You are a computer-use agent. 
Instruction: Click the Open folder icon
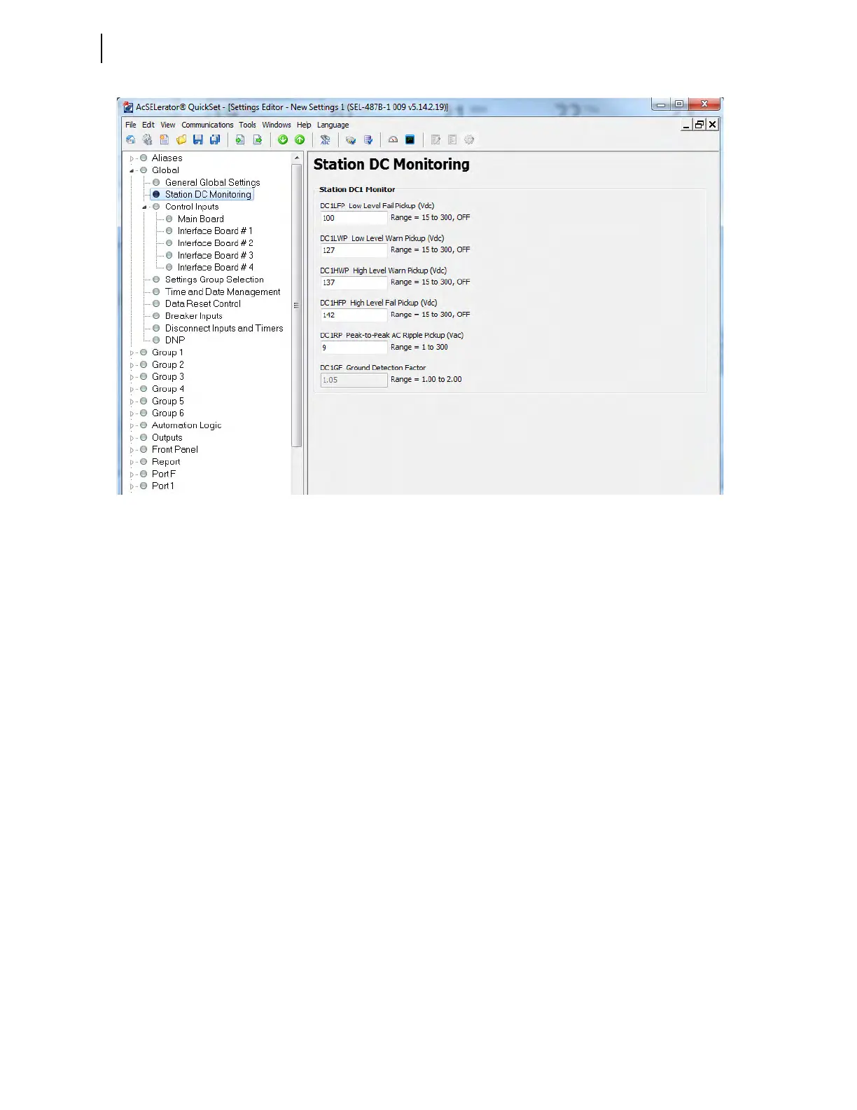(x=181, y=140)
